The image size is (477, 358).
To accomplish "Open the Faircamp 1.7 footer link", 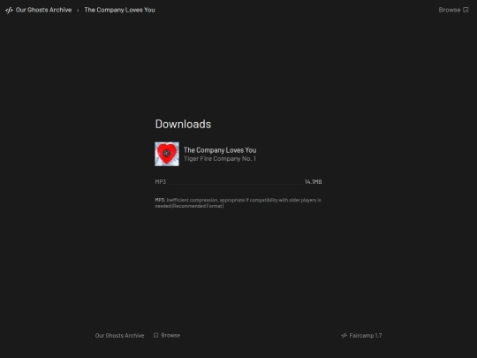I will tap(361, 336).
